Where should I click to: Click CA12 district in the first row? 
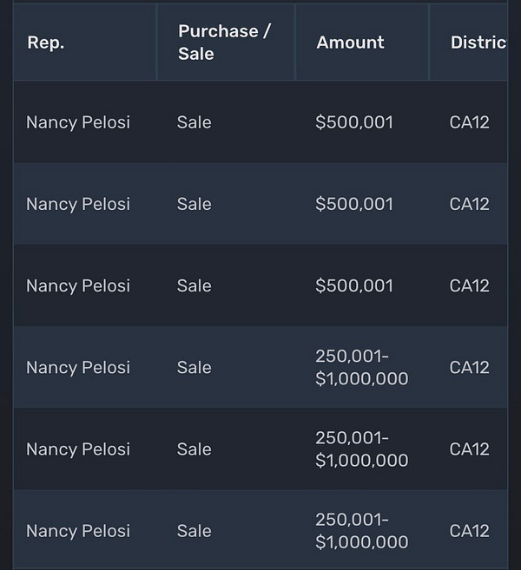[470, 122]
